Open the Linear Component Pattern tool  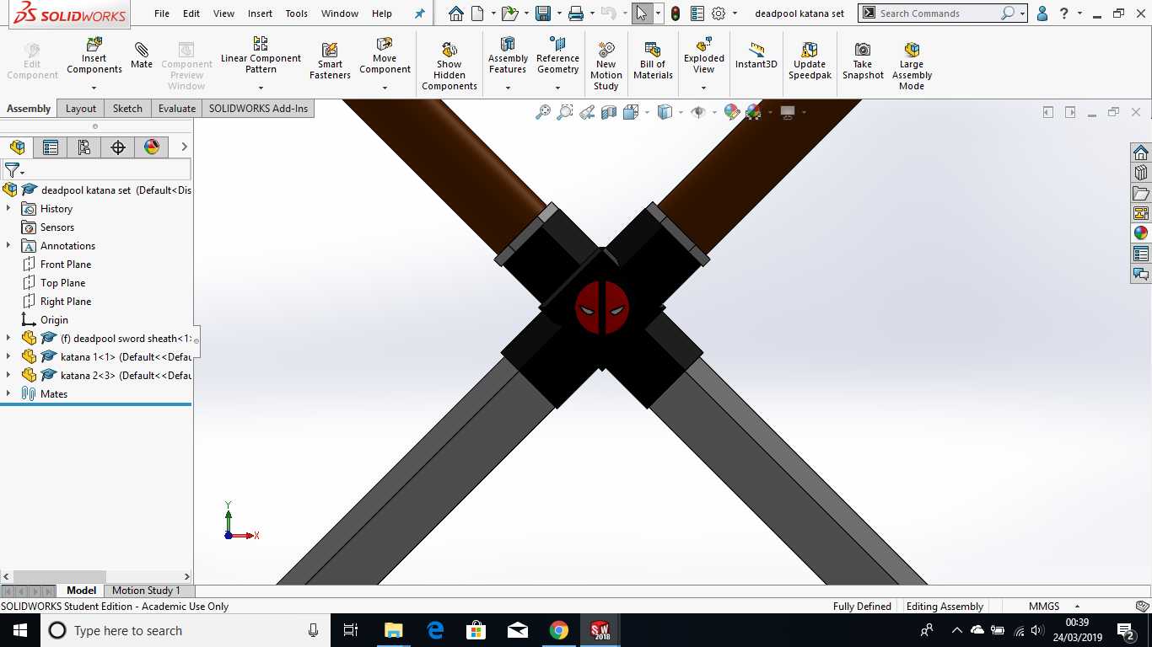click(x=261, y=56)
